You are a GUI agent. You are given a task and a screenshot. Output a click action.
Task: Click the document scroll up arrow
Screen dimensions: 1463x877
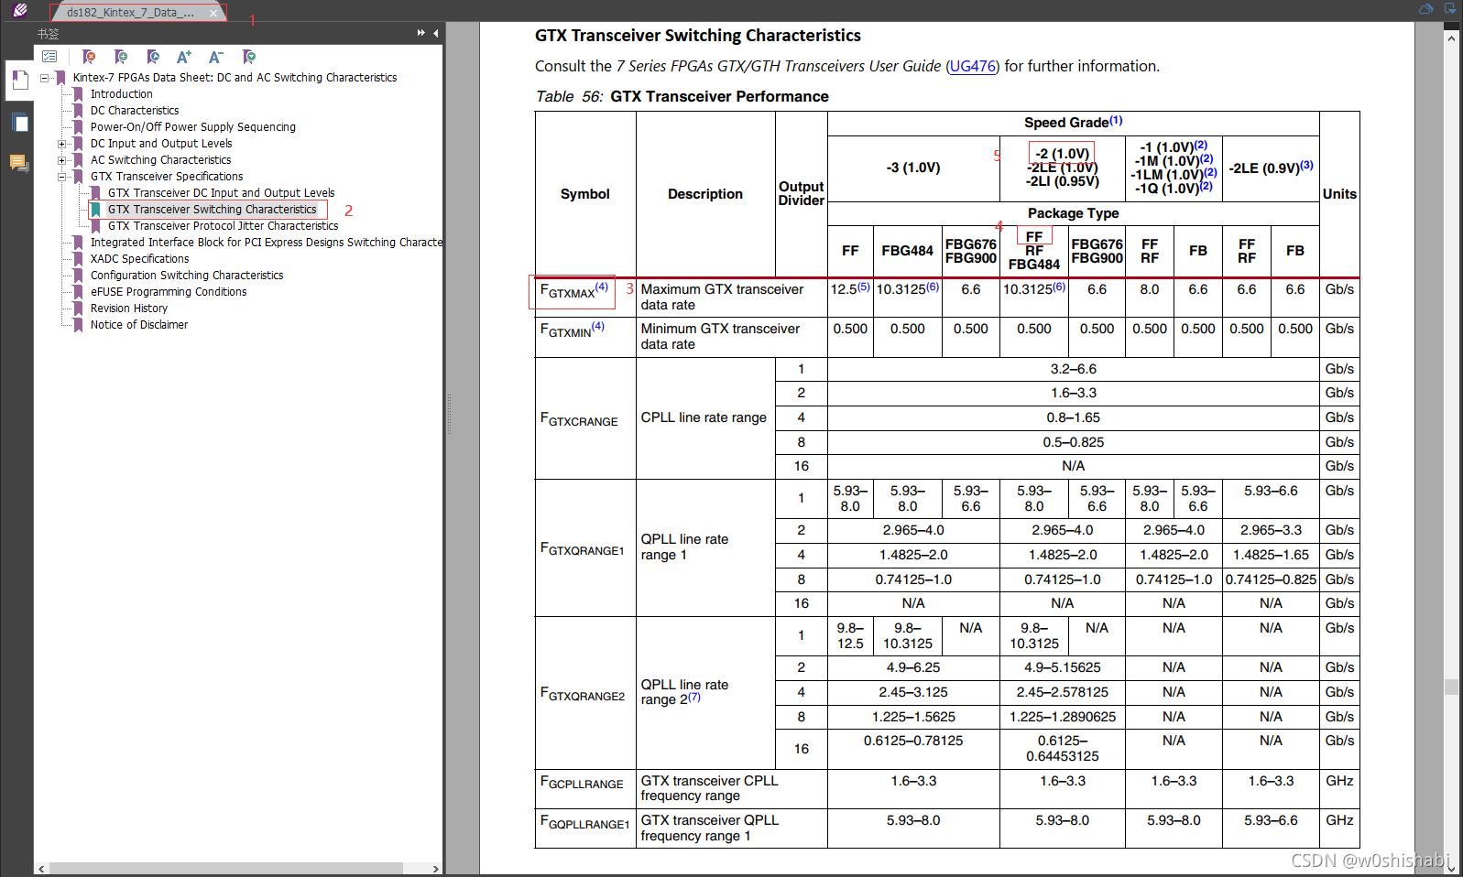tap(1451, 38)
